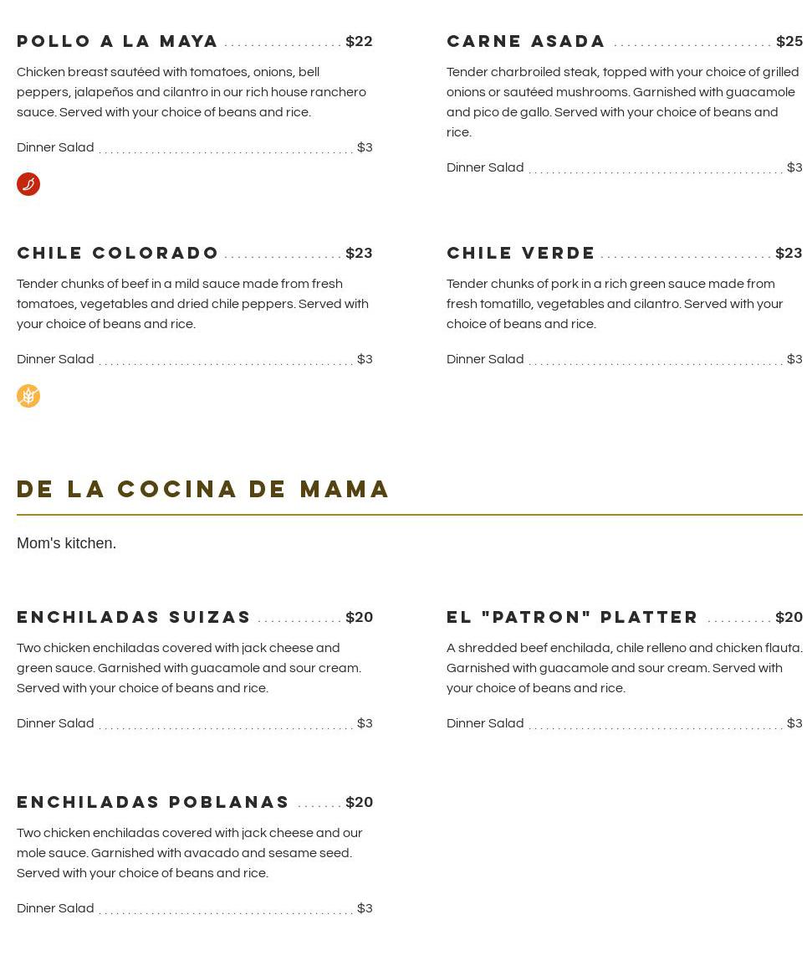Open the Pollo a la Maya item
Screen dimensions: 807x966
[118, 41]
